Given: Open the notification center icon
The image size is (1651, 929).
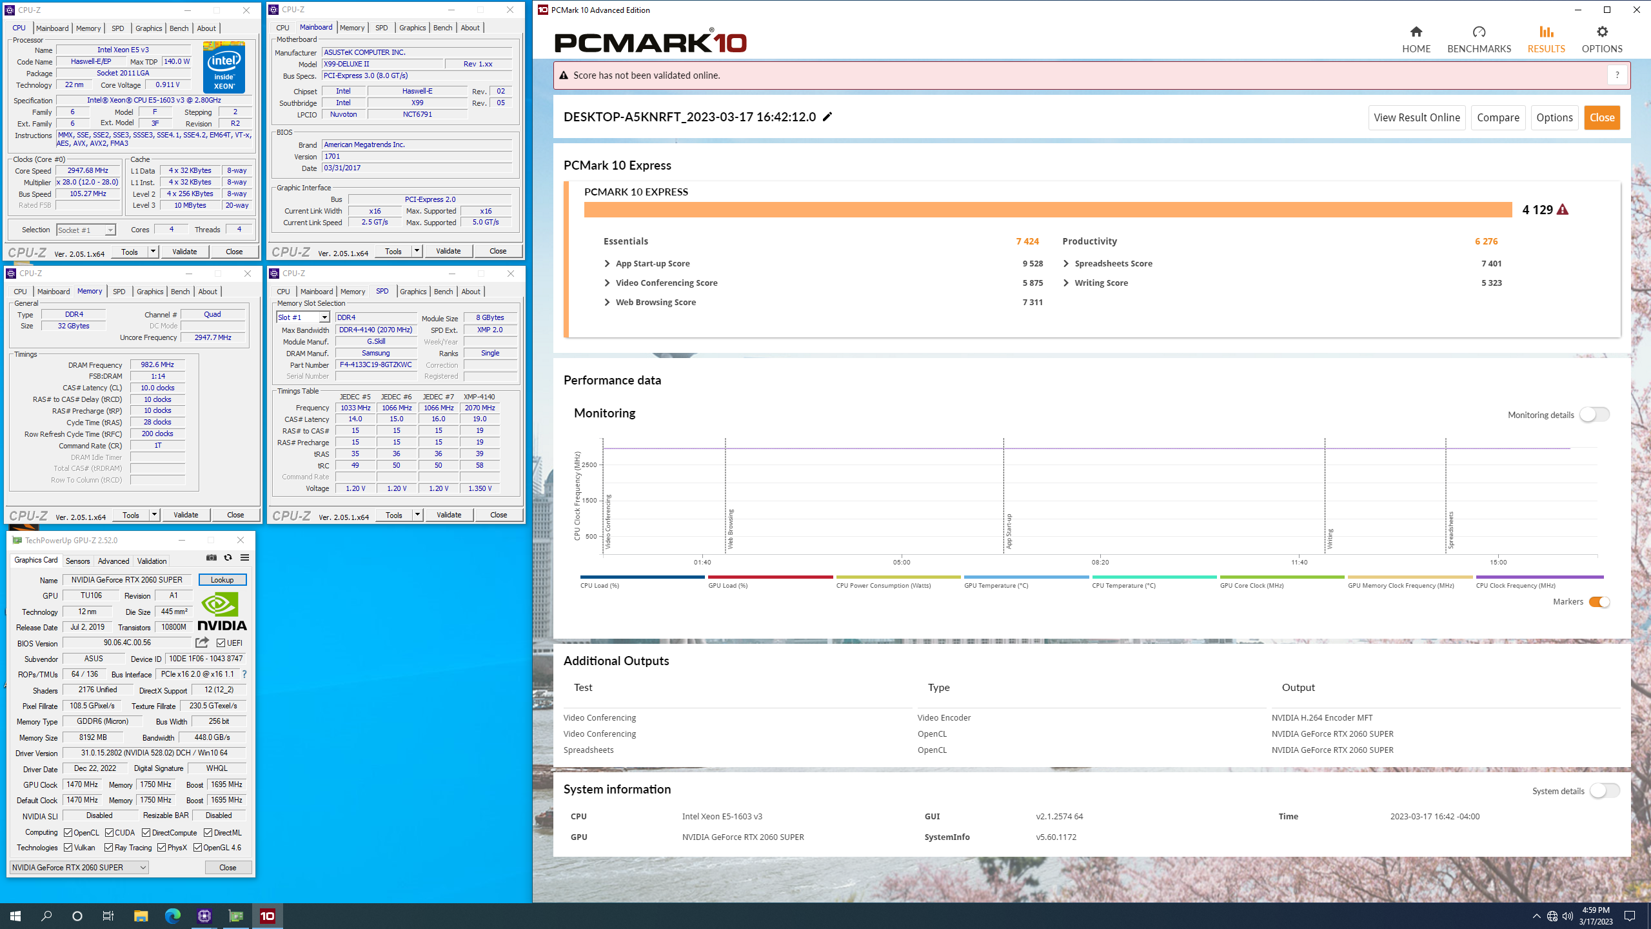Looking at the screenshot, I should (x=1630, y=916).
